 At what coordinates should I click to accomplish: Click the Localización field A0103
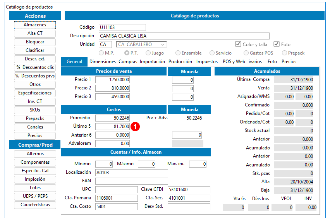point(132,173)
